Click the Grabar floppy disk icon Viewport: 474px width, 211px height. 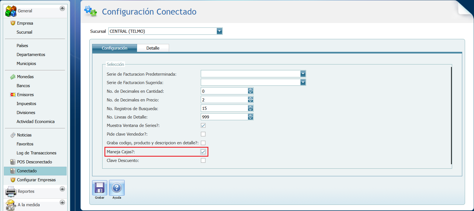click(99, 188)
